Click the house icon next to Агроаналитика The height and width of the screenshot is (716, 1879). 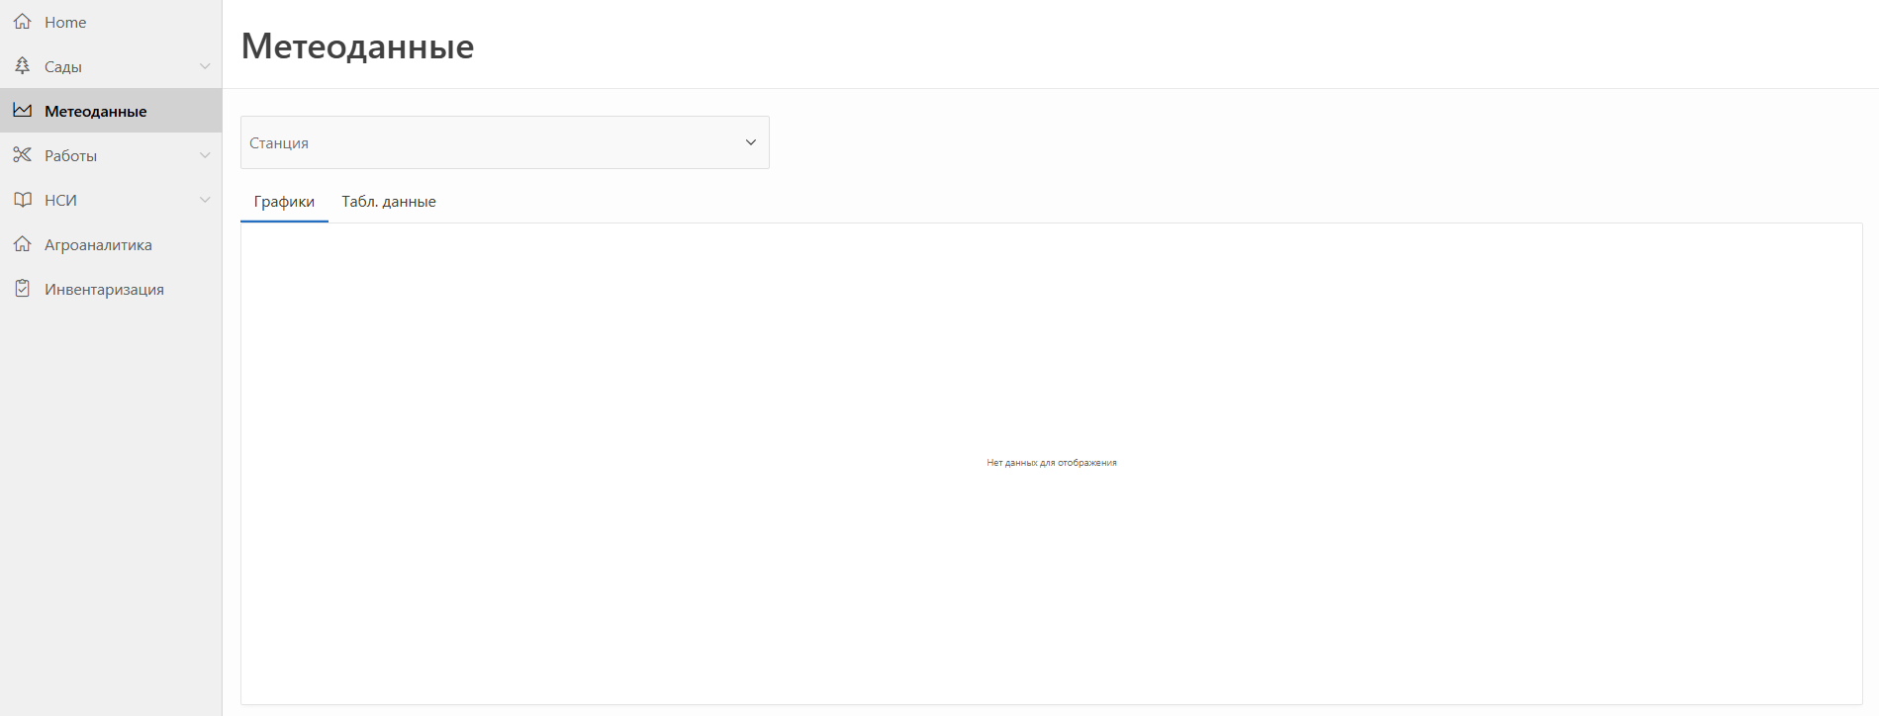[x=22, y=243]
